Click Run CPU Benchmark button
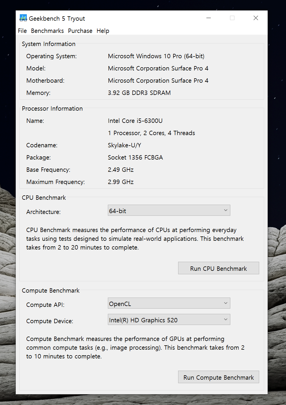Image resolution: width=286 pixels, height=405 pixels. pyautogui.click(x=218, y=268)
